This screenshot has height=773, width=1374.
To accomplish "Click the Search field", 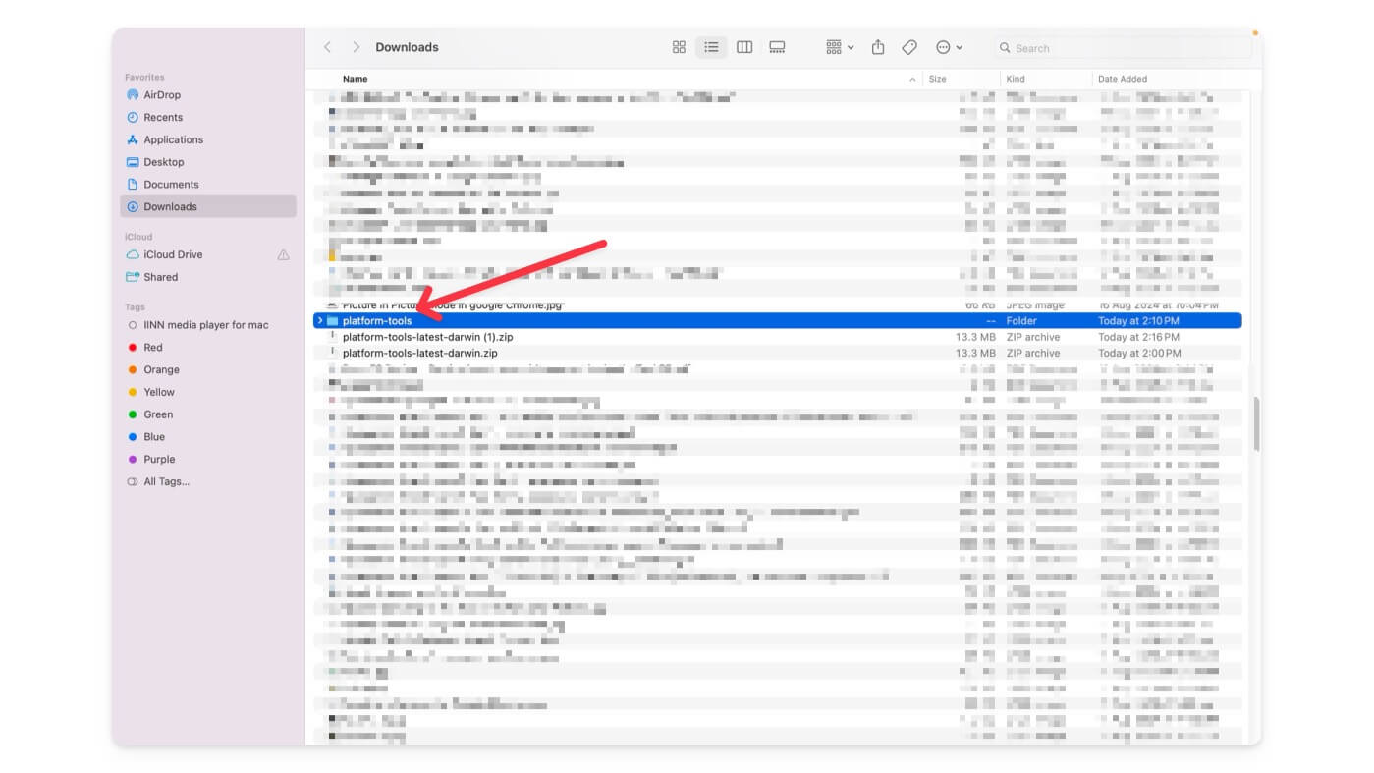I will (1123, 47).
